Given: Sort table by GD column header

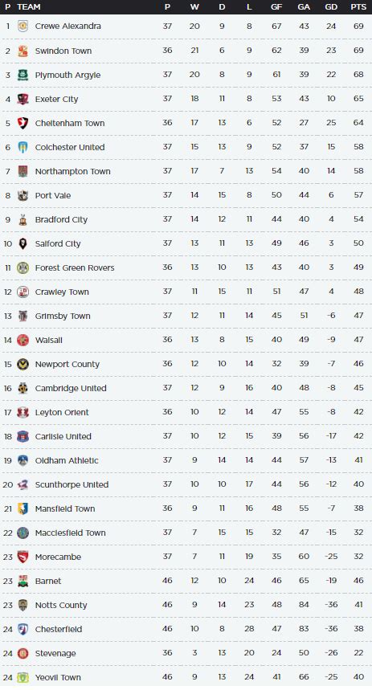Looking at the screenshot, I should [331, 7].
